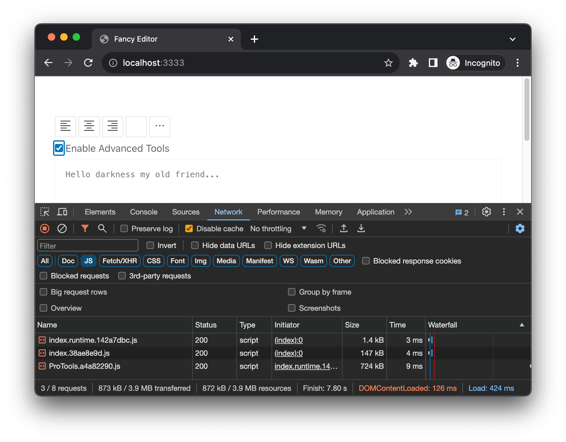Viewport: 566px width, 442px height.
Task: Enable the Preserve log checkbox
Action: [x=124, y=229]
